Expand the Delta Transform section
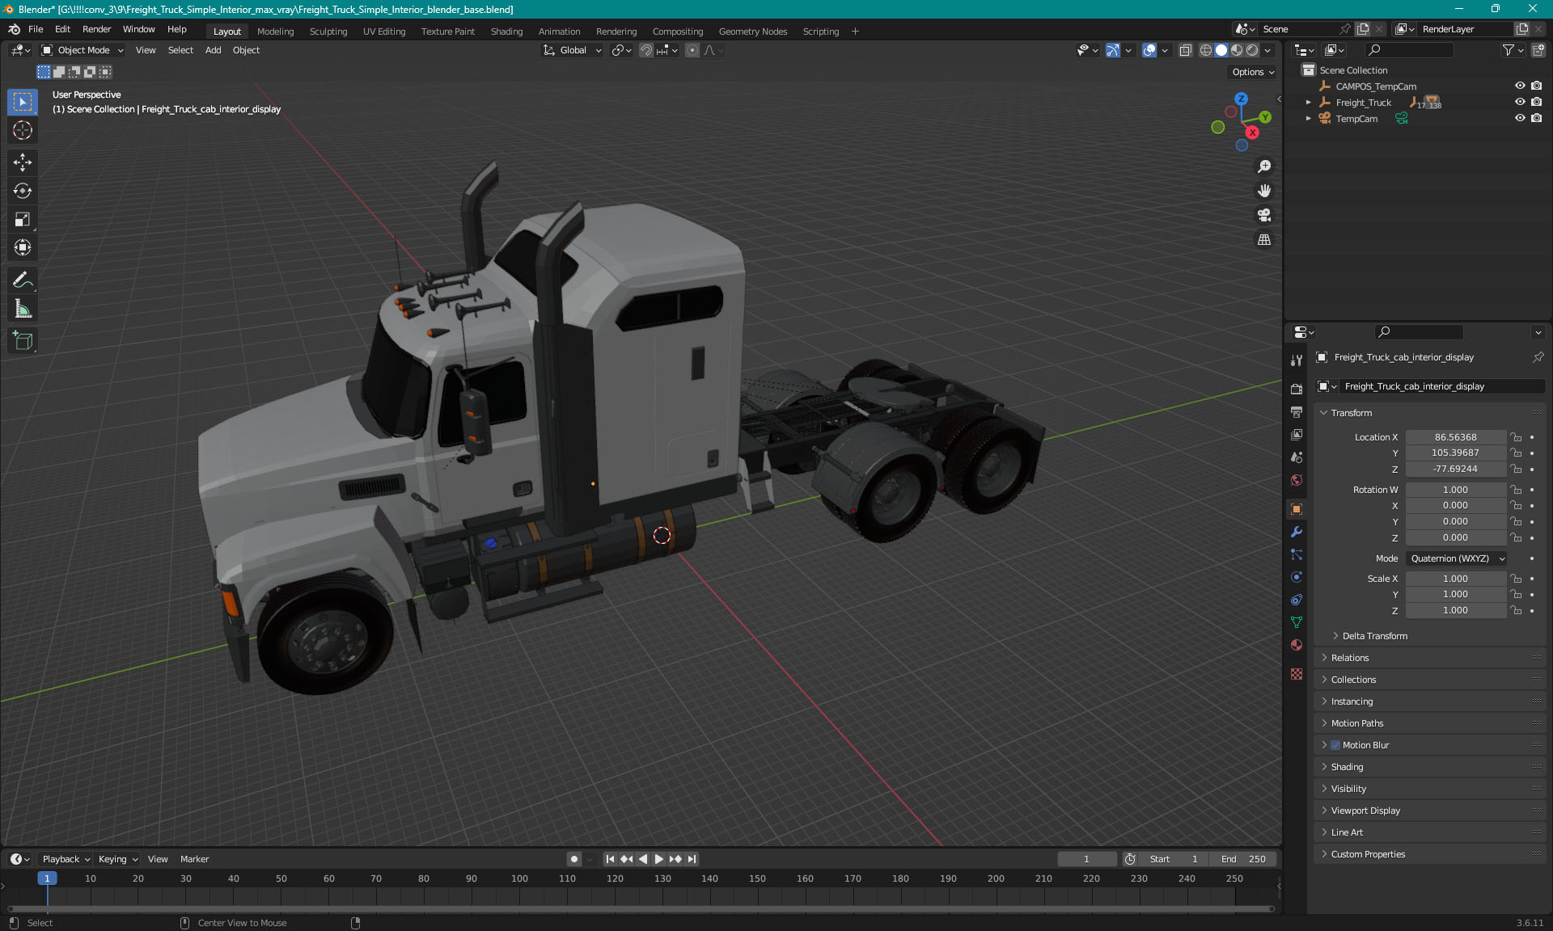 (1374, 636)
